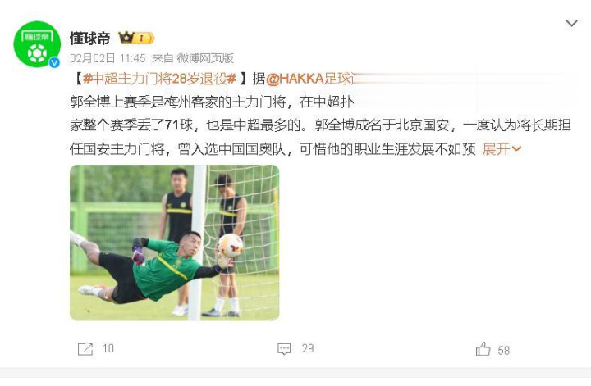This screenshot has width=591, height=386.
Task: Click the 微博网页版 source link
Action: [205, 58]
